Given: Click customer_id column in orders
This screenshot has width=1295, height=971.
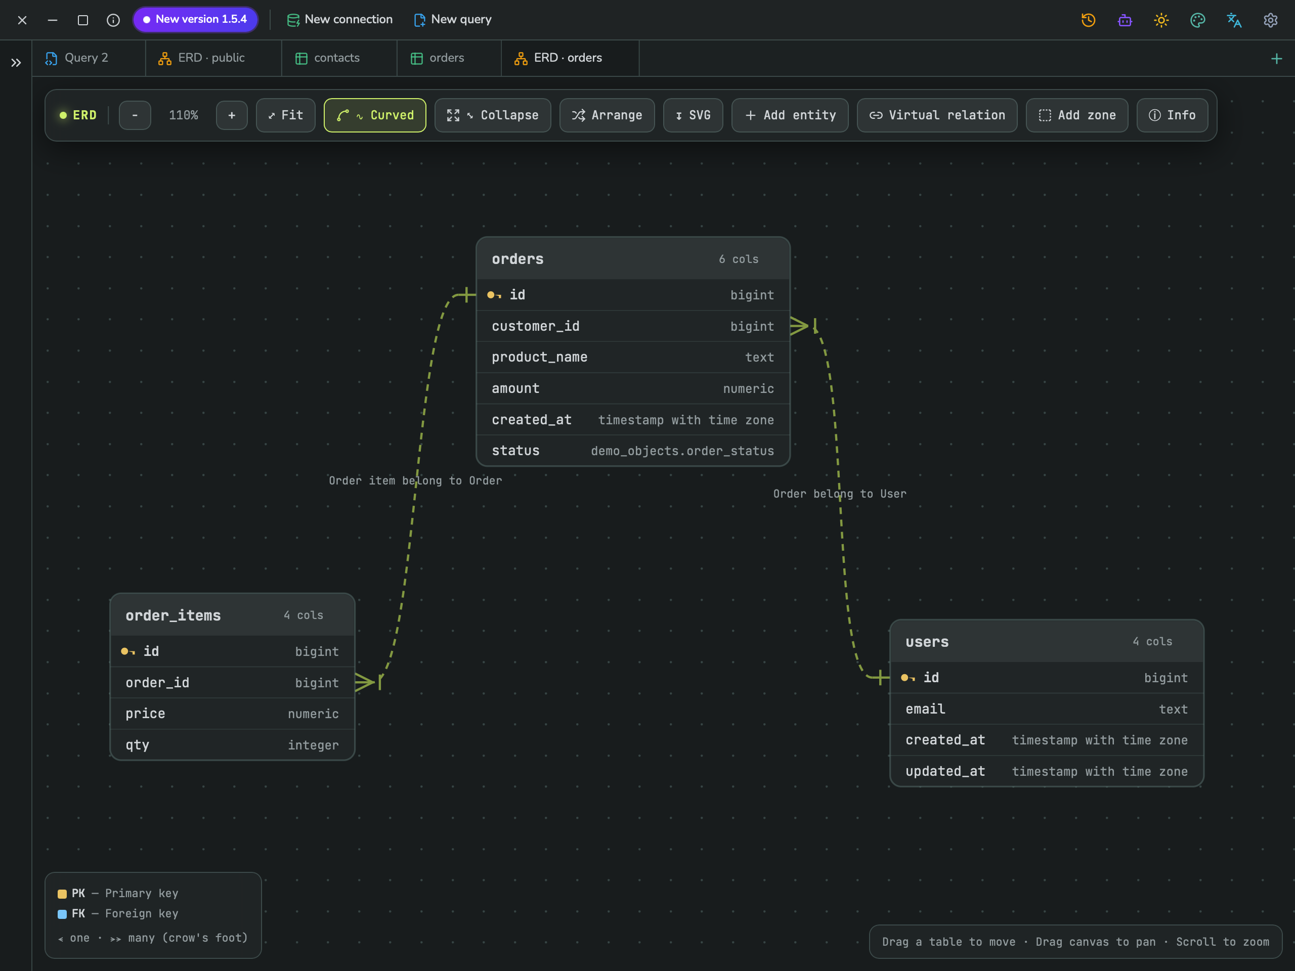Looking at the screenshot, I should pyautogui.click(x=633, y=326).
